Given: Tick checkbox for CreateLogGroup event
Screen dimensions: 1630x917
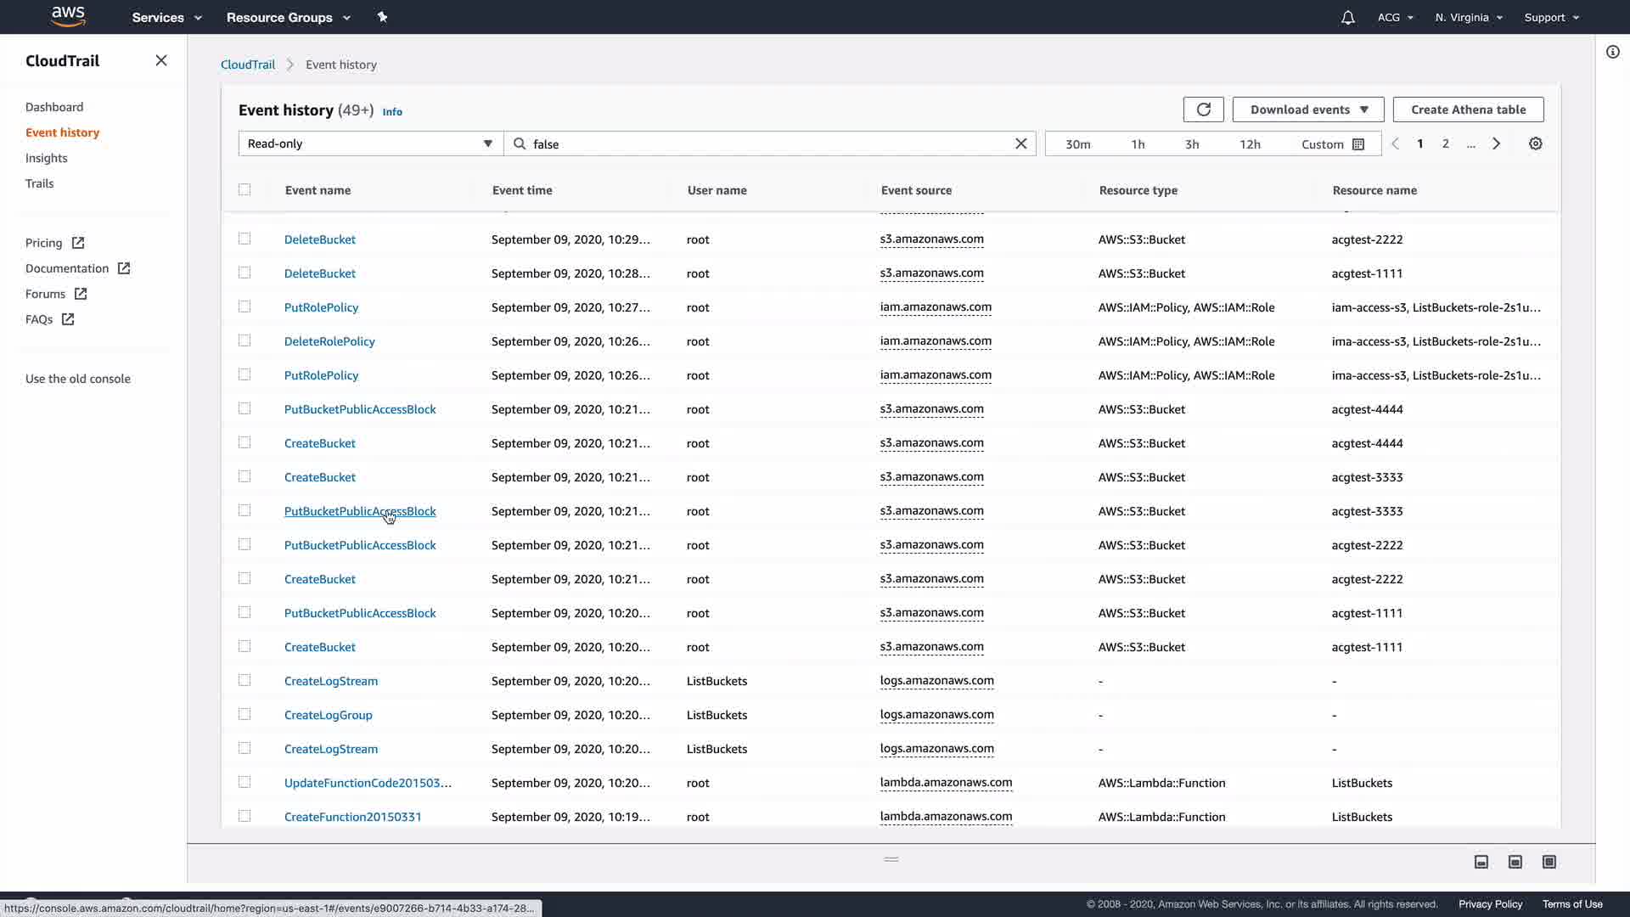Looking at the screenshot, I should (x=244, y=715).
